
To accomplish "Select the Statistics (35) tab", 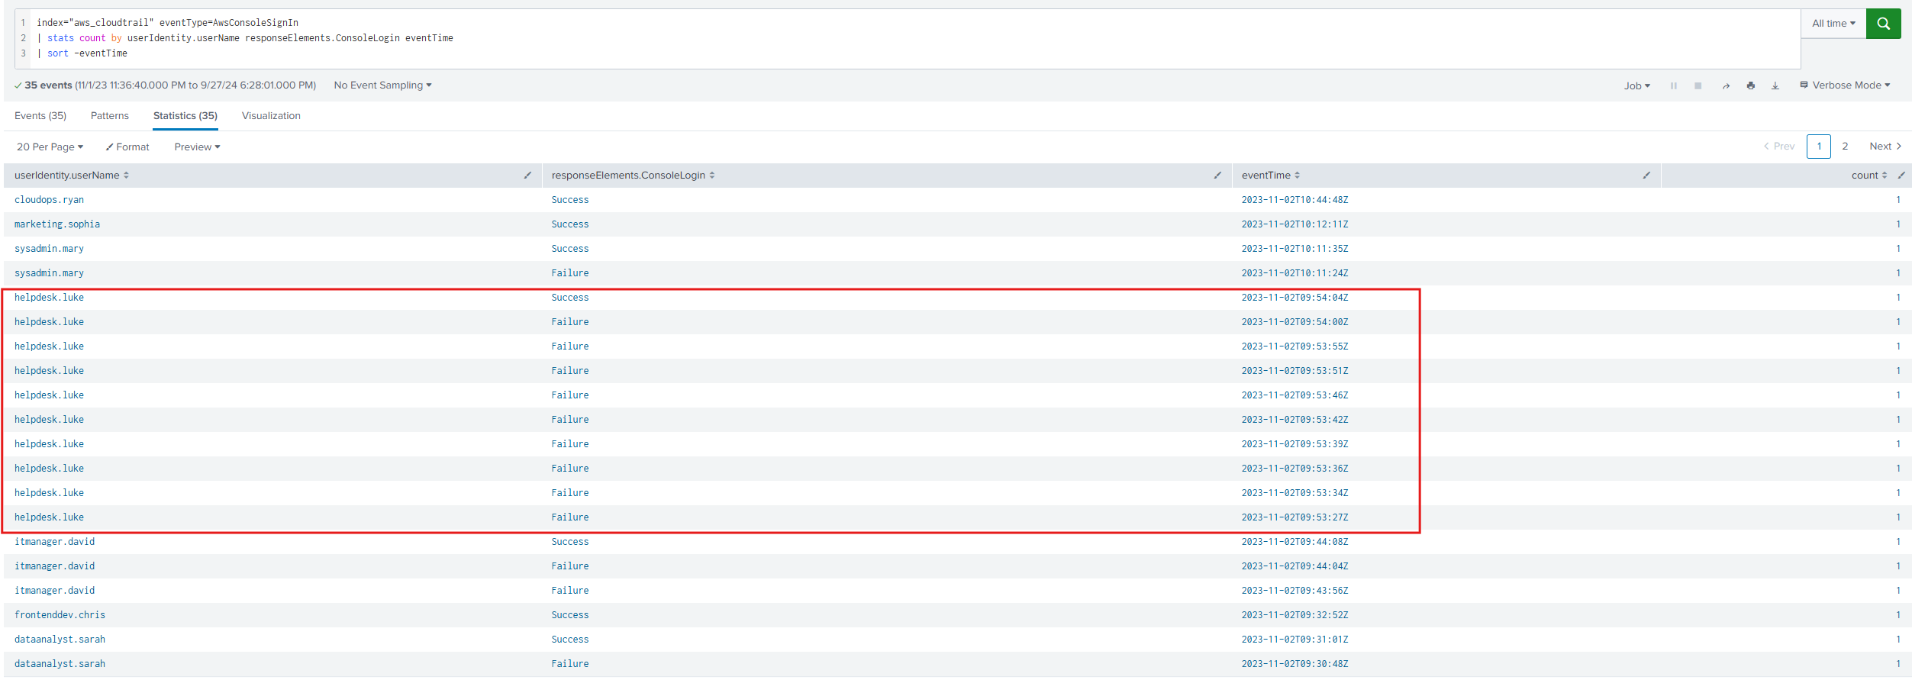I will point(185,116).
